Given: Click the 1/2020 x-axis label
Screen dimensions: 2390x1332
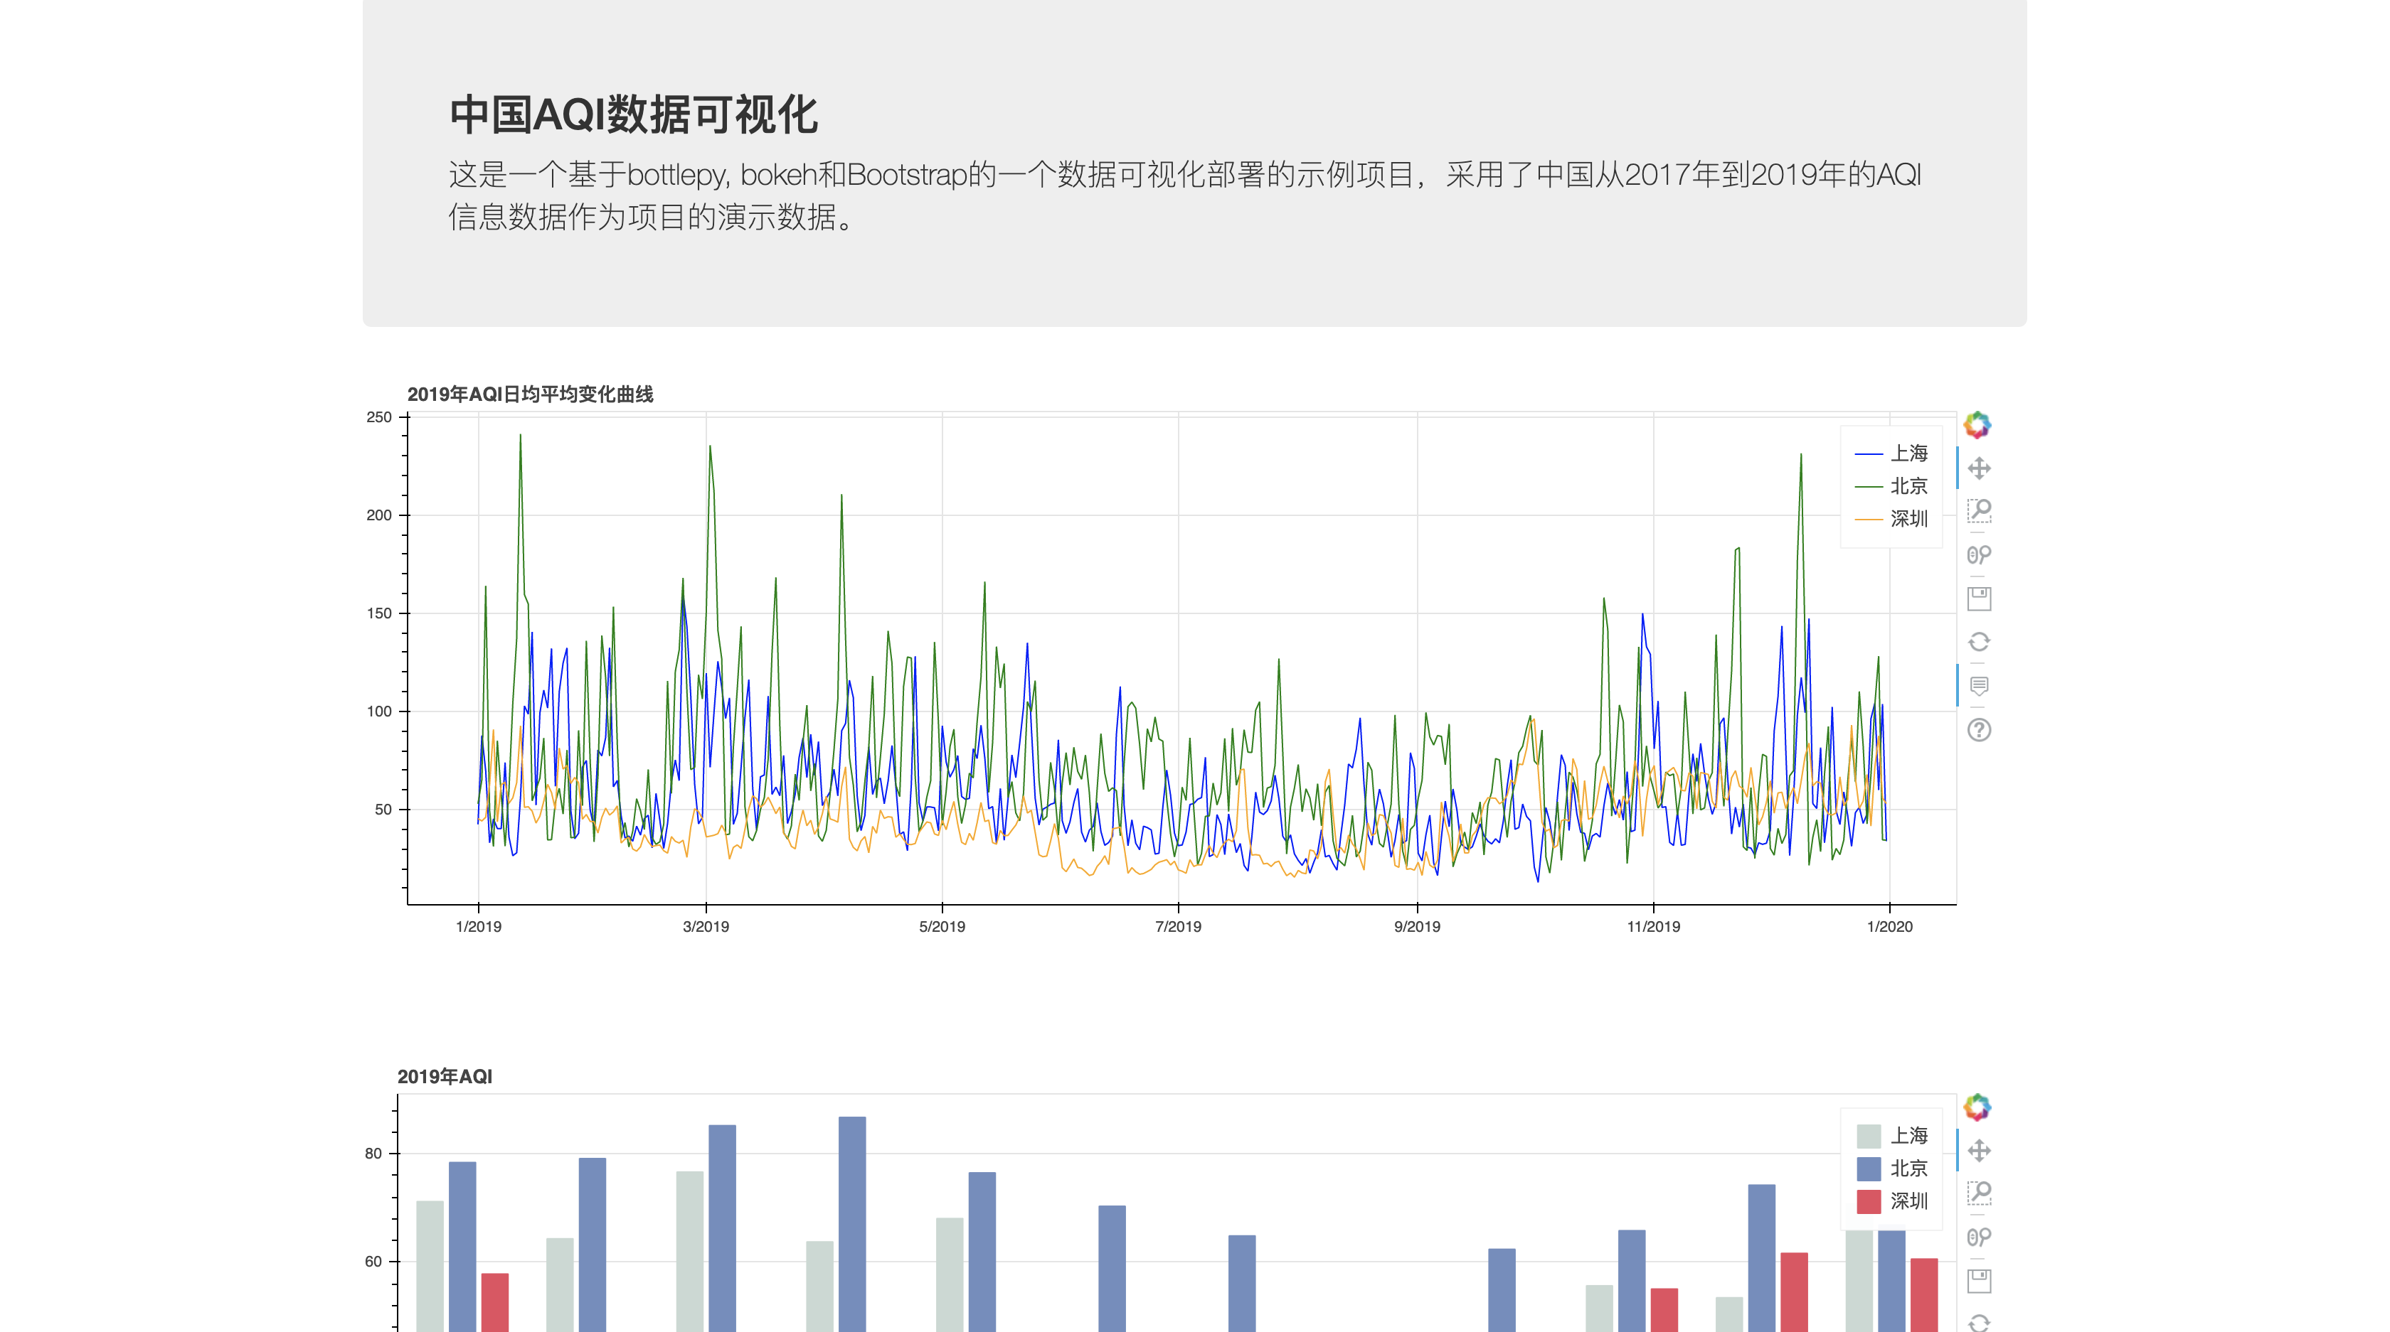Looking at the screenshot, I should pyautogui.click(x=1890, y=927).
